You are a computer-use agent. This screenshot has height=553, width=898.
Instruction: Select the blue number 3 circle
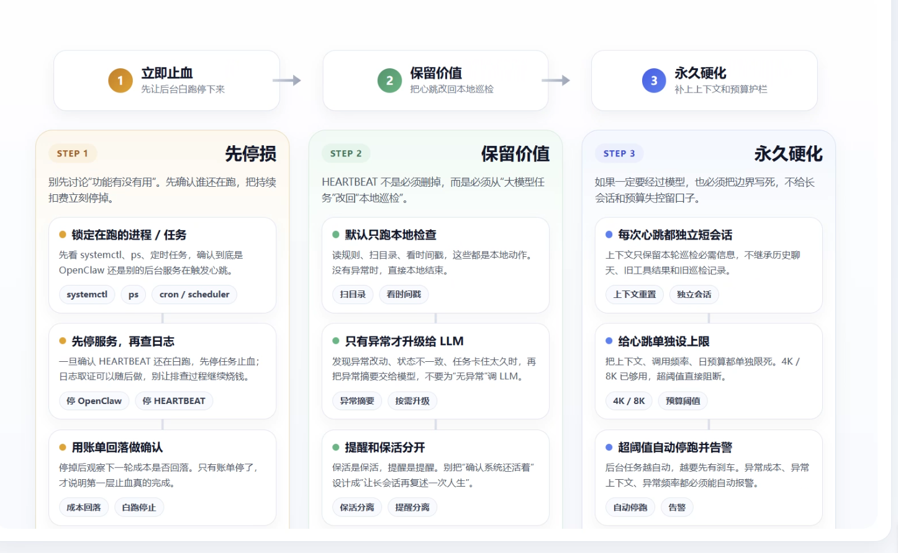point(654,81)
